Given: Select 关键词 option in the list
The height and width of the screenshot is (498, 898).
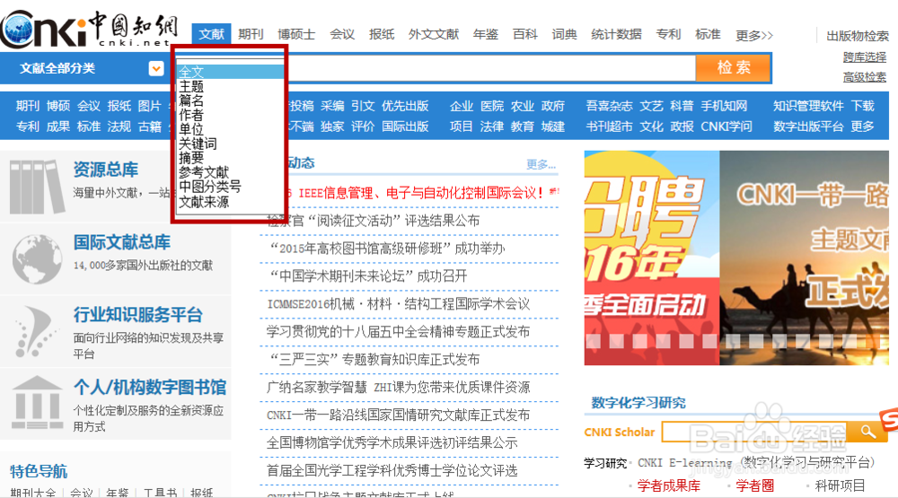Looking at the screenshot, I should pyautogui.click(x=198, y=144).
